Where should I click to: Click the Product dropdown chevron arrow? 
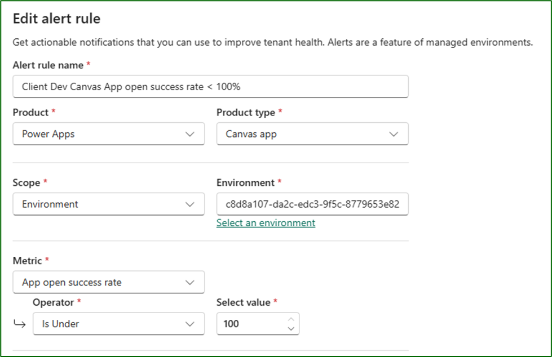click(x=190, y=134)
